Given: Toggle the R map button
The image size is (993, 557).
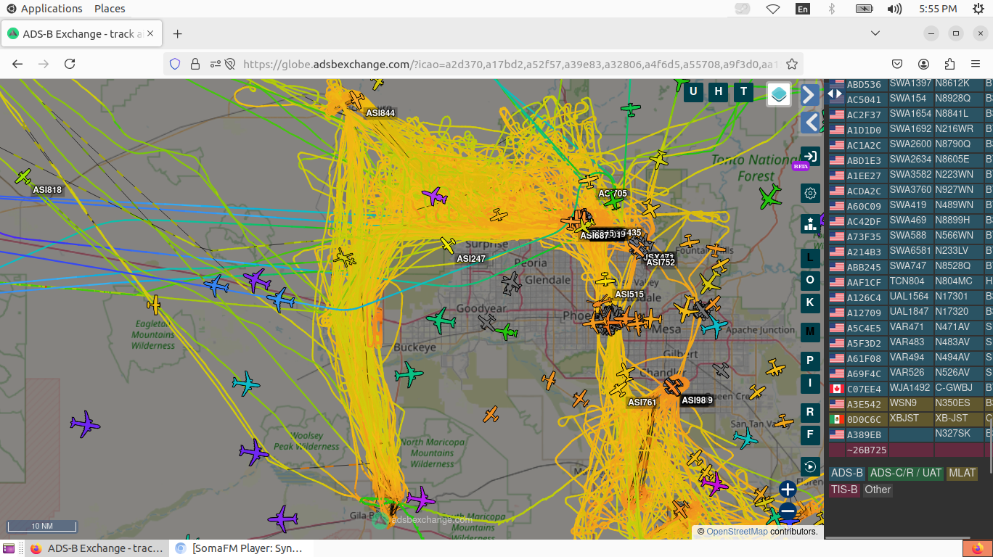Looking at the screenshot, I should point(810,412).
